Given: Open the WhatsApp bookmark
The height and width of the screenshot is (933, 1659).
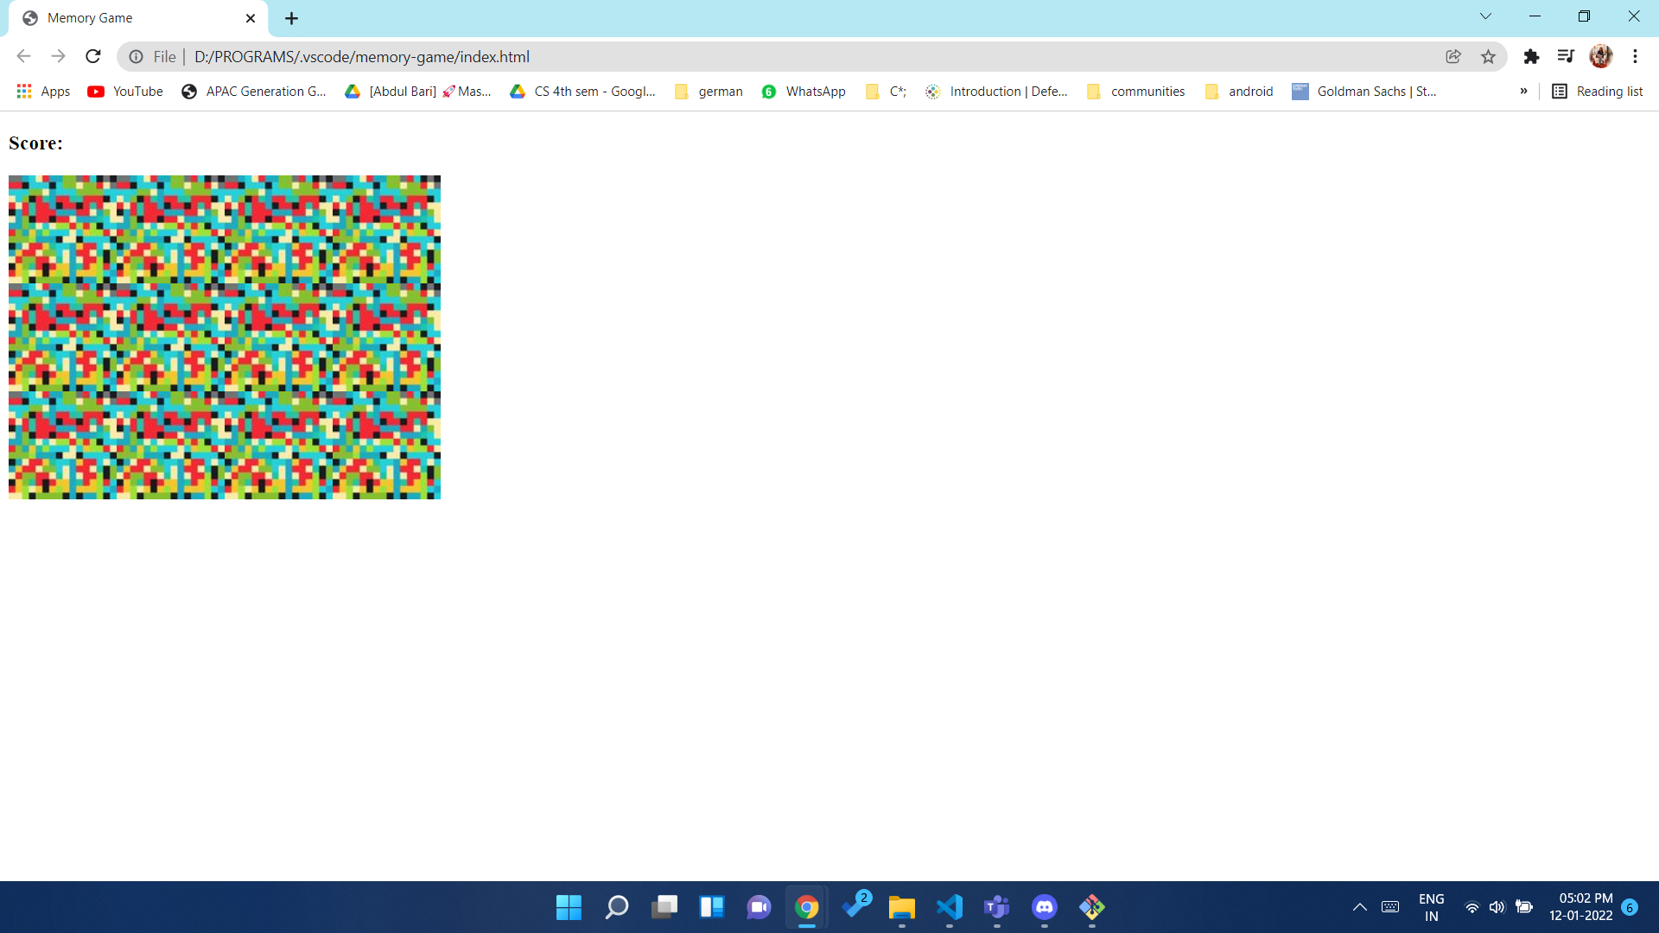Looking at the screenshot, I should 804,92.
